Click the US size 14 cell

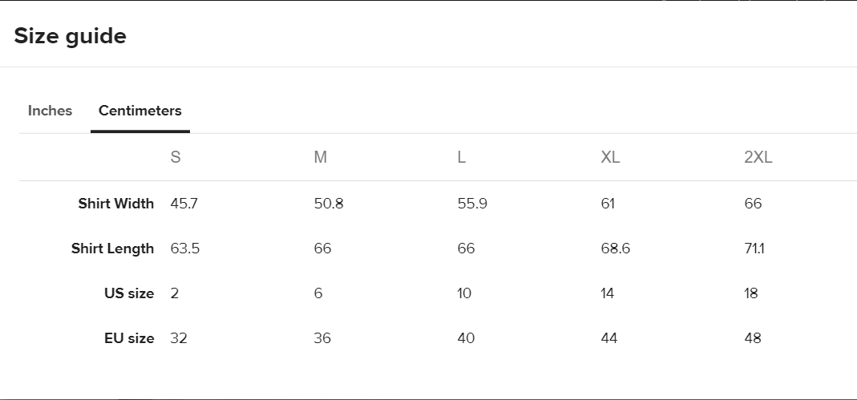point(607,293)
